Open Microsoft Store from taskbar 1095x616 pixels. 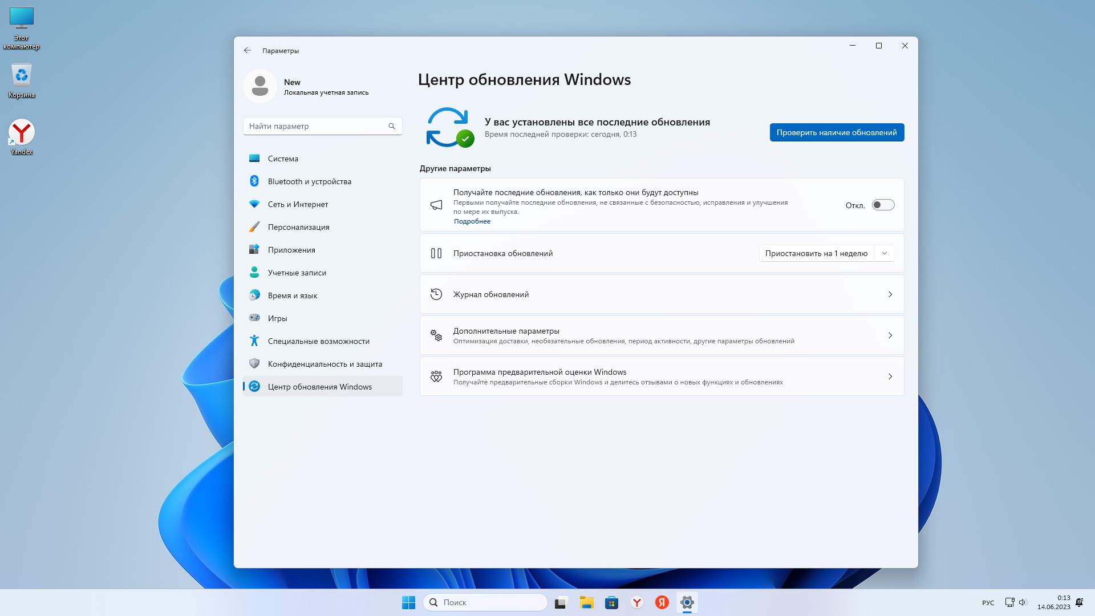click(611, 602)
